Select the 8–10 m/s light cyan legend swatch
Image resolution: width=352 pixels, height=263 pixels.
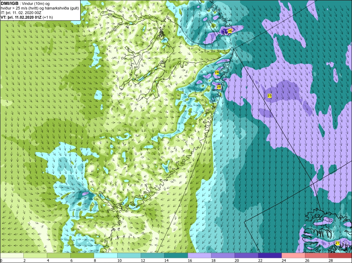[106, 256]
